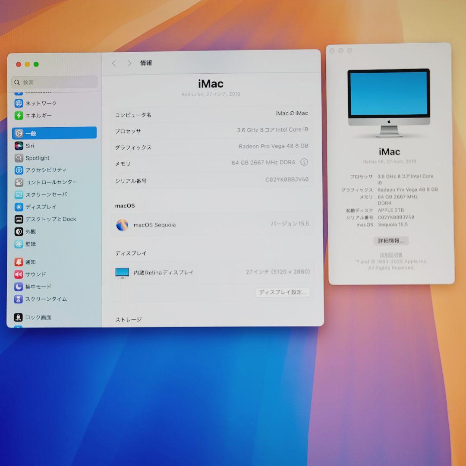The height and width of the screenshot is (466, 466).
Task: Select サウンド settings from the sidebar
Action: tap(36, 274)
